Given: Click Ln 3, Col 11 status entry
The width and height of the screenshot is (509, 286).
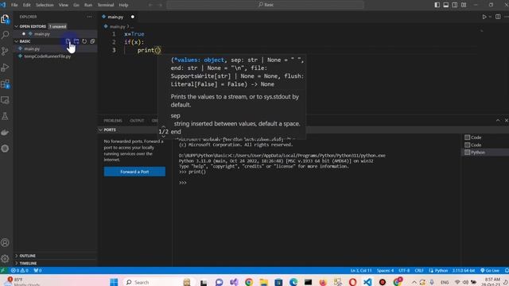Looking at the screenshot, I should (361, 270).
